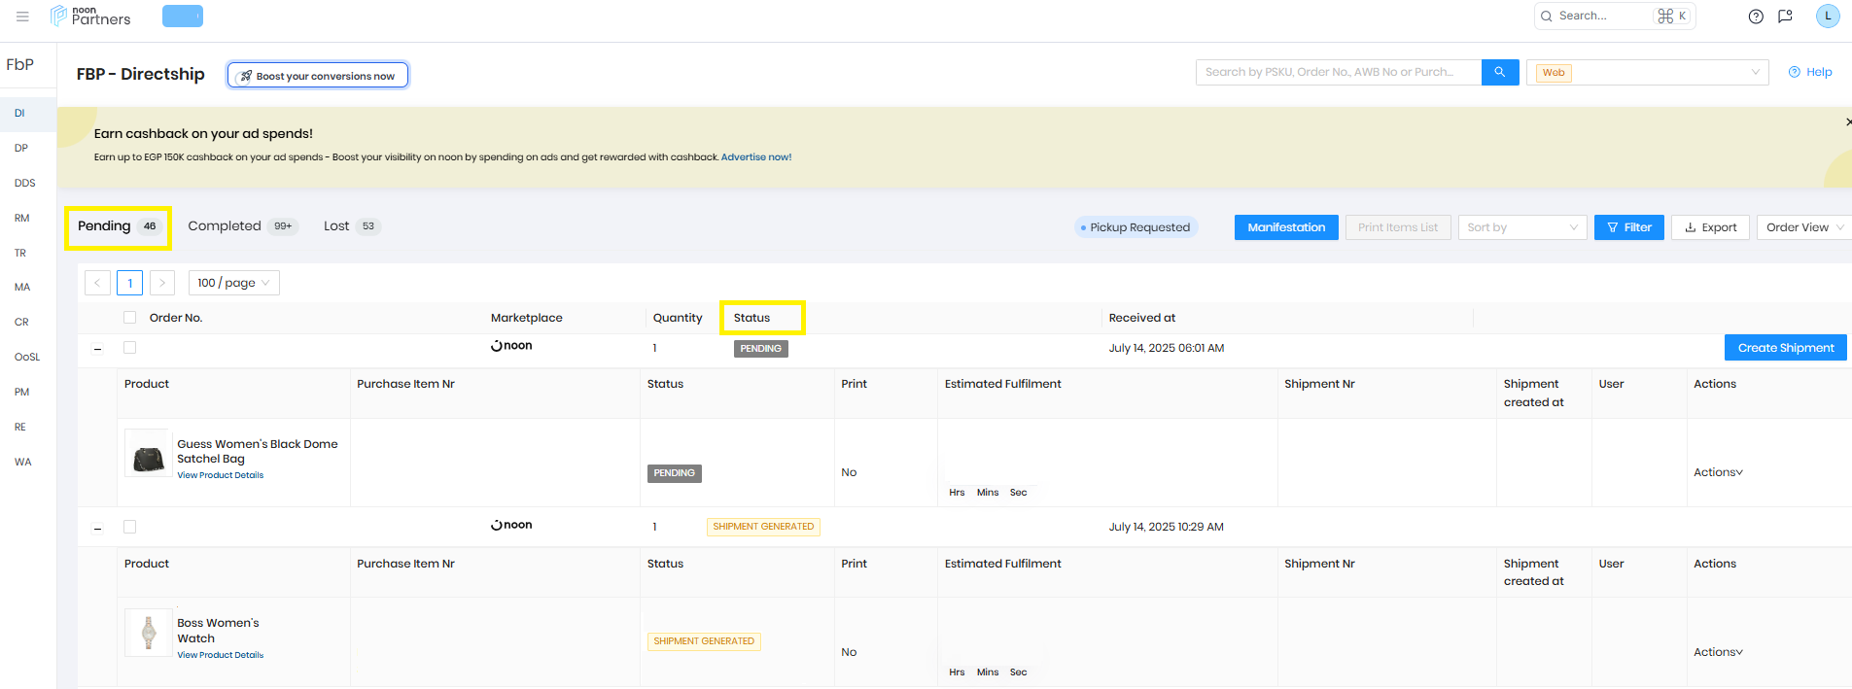Switch to the Lost tab
The height and width of the screenshot is (689, 1852).
(x=352, y=226)
